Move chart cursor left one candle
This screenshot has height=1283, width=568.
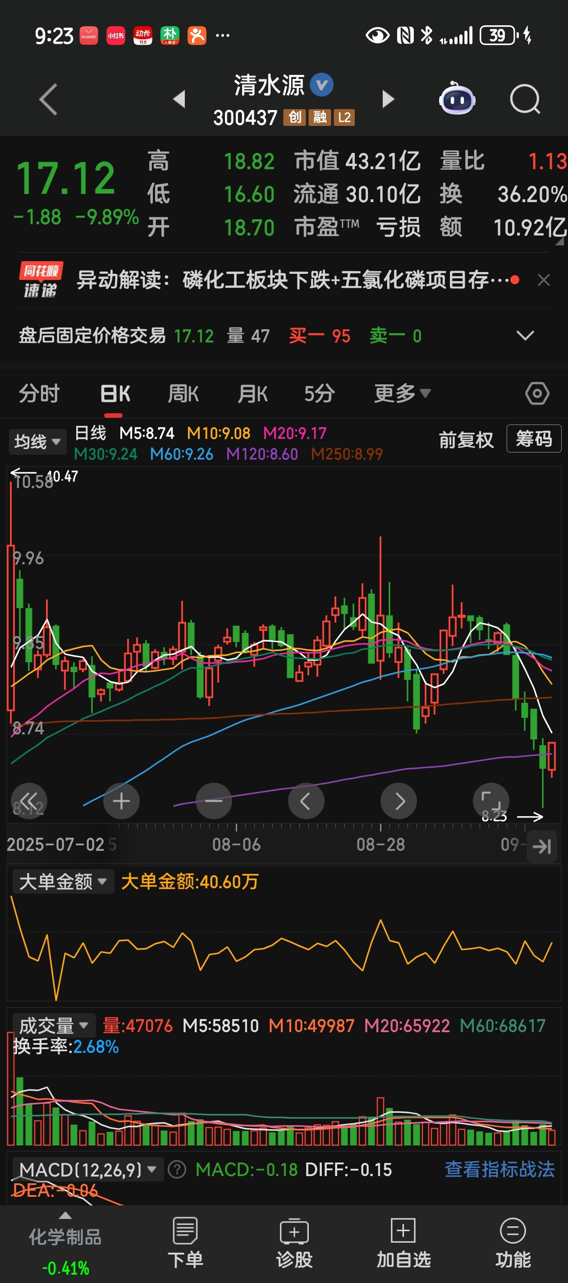[306, 801]
